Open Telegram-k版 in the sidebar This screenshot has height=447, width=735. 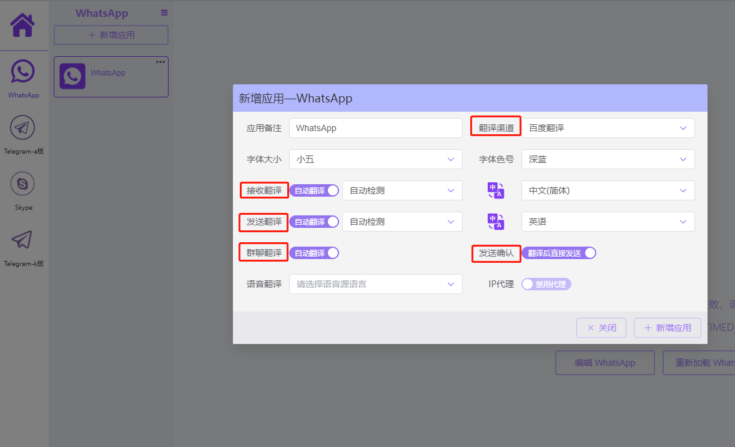click(23, 240)
